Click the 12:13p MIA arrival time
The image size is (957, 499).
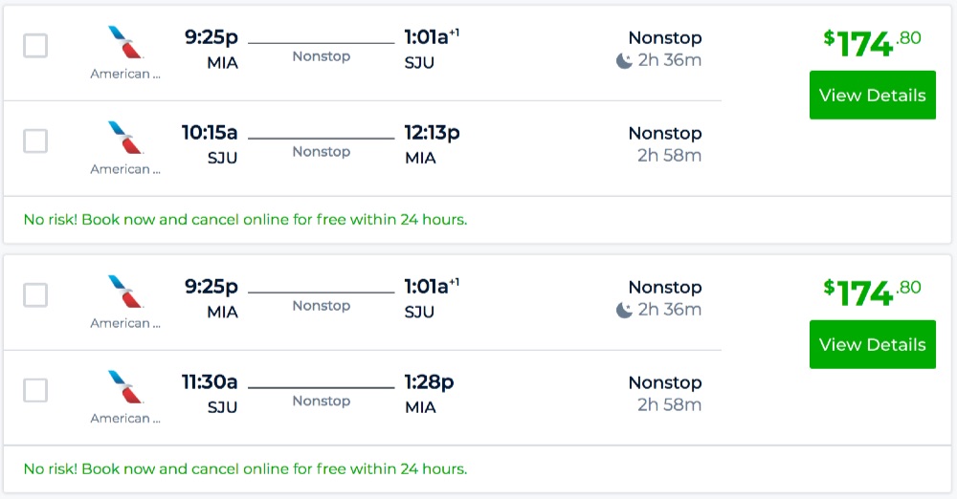(x=432, y=133)
